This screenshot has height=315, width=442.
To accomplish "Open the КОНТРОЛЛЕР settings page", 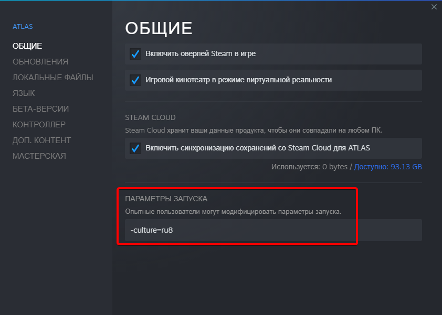I will (39, 124).
